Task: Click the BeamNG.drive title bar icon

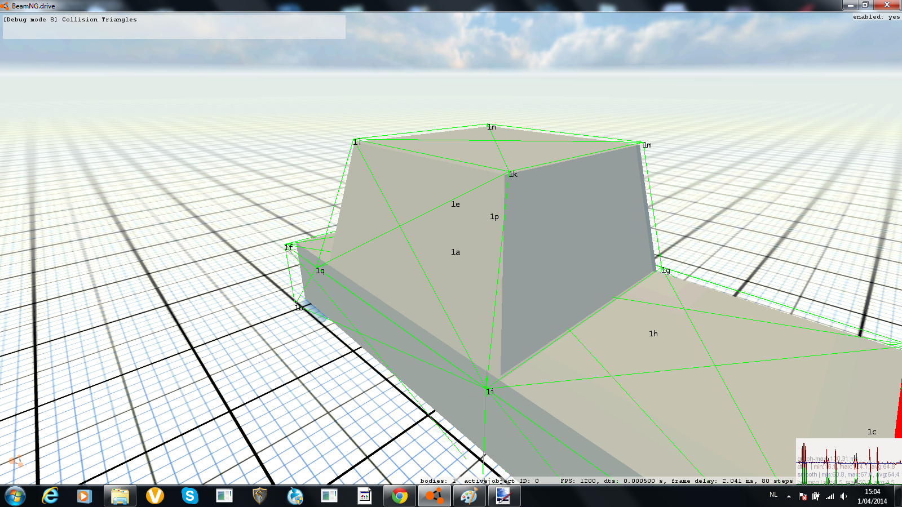Action: coord(5,6)
